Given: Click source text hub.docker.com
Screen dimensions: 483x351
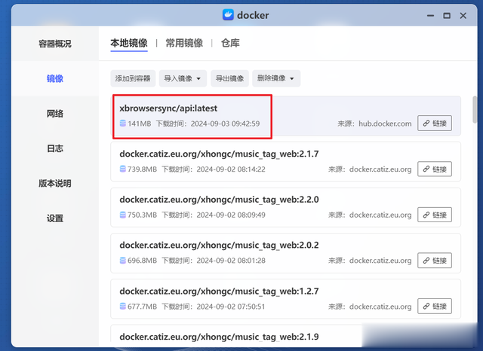Looking at the screenshot, I should (385, 124).
